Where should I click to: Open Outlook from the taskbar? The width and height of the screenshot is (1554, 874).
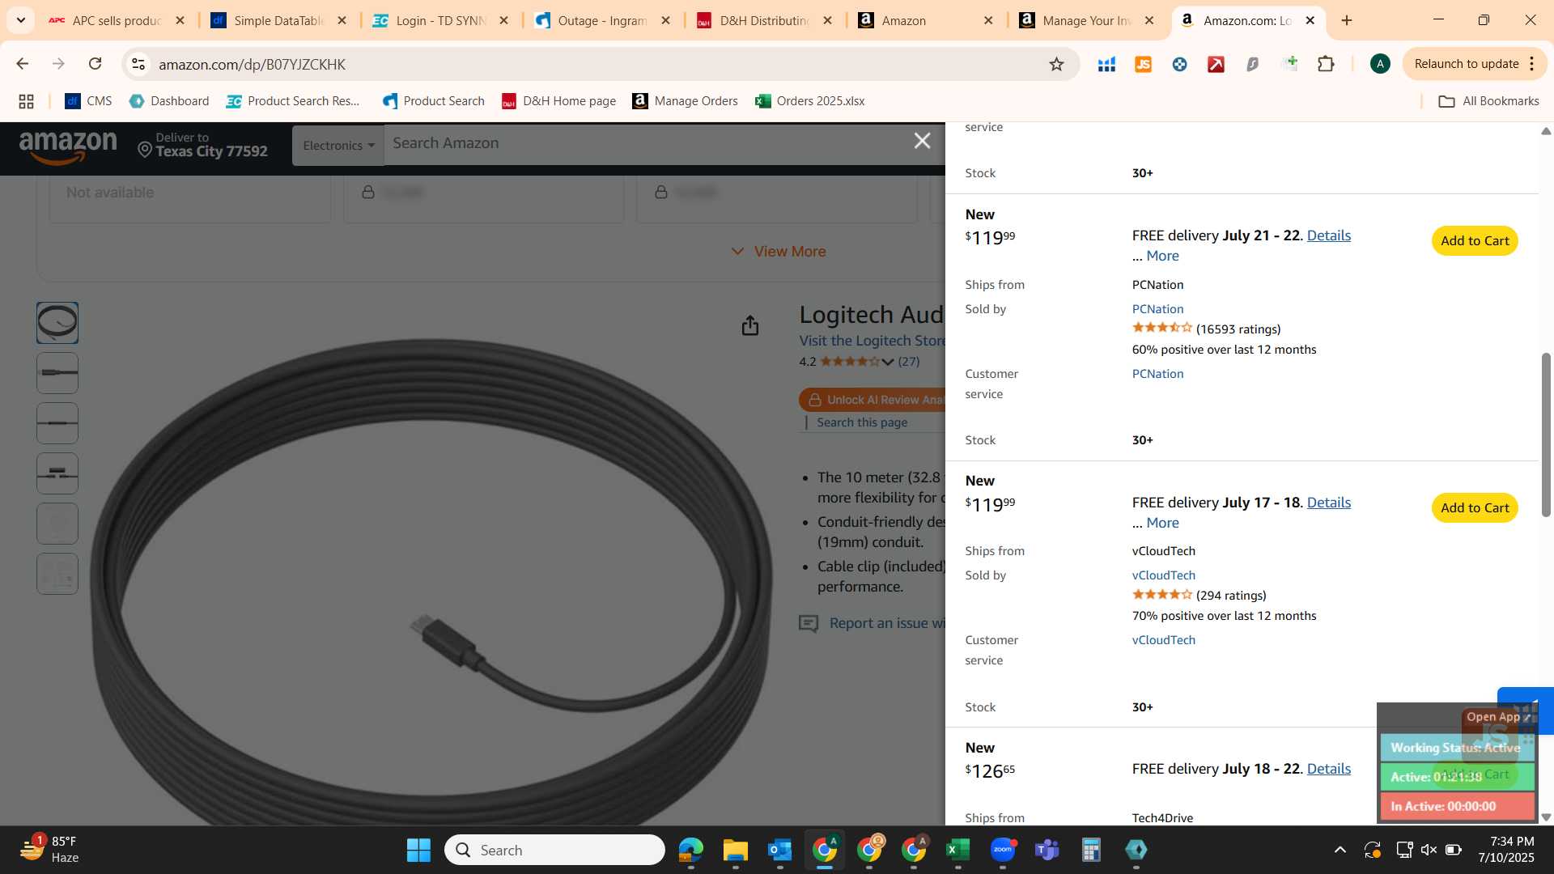779,850
